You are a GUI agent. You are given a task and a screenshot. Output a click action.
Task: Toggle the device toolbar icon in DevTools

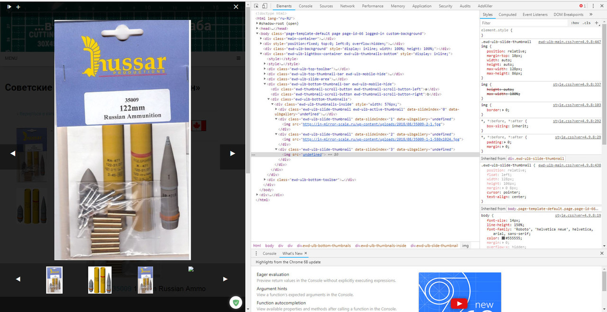[265, 6]
